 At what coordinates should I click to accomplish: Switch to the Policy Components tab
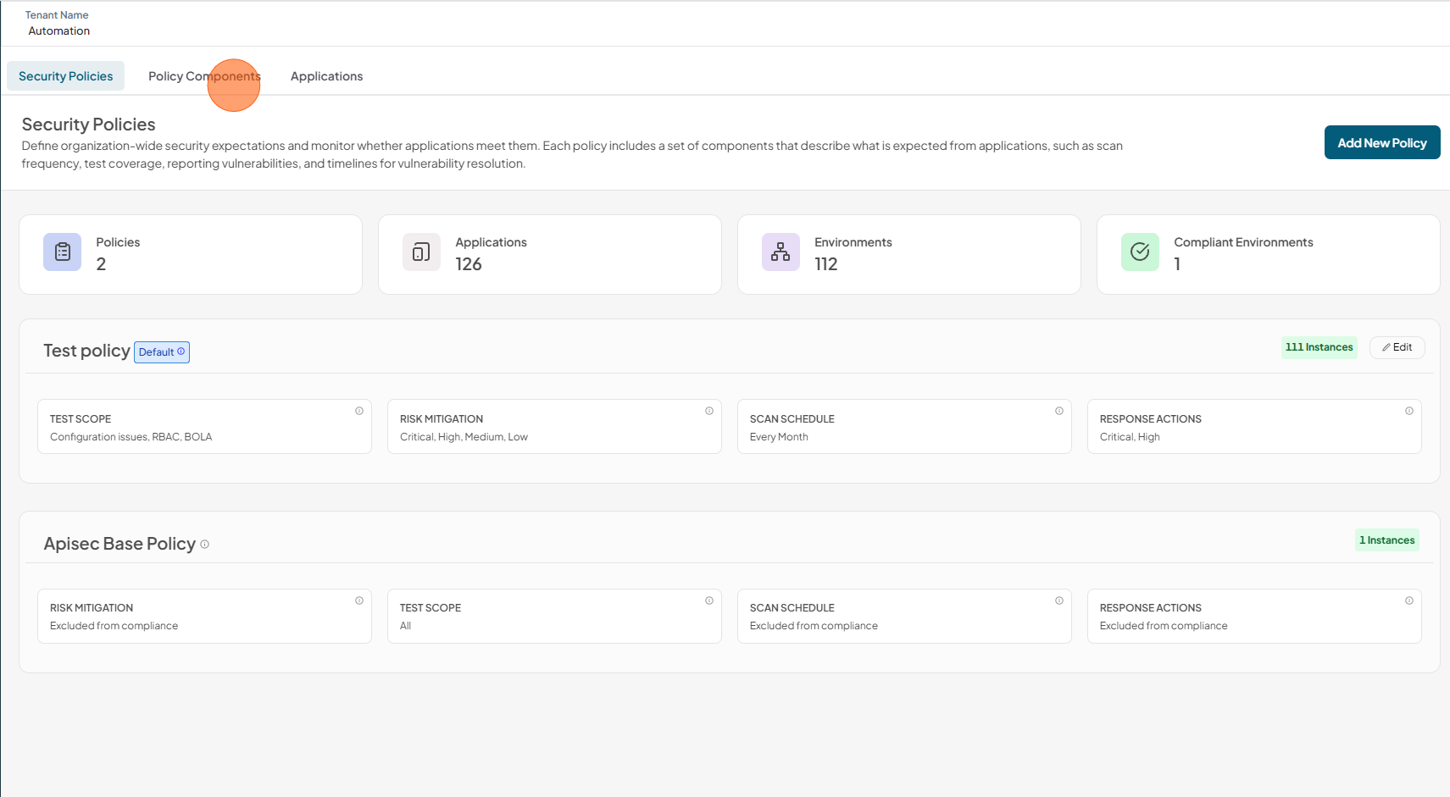click(x=204, y=76)
